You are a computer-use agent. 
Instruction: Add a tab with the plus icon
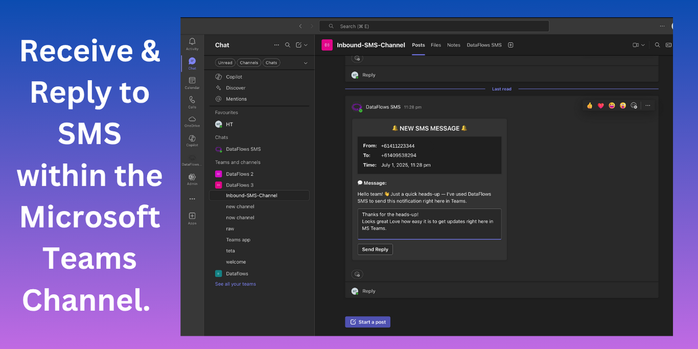pos(511,45)
